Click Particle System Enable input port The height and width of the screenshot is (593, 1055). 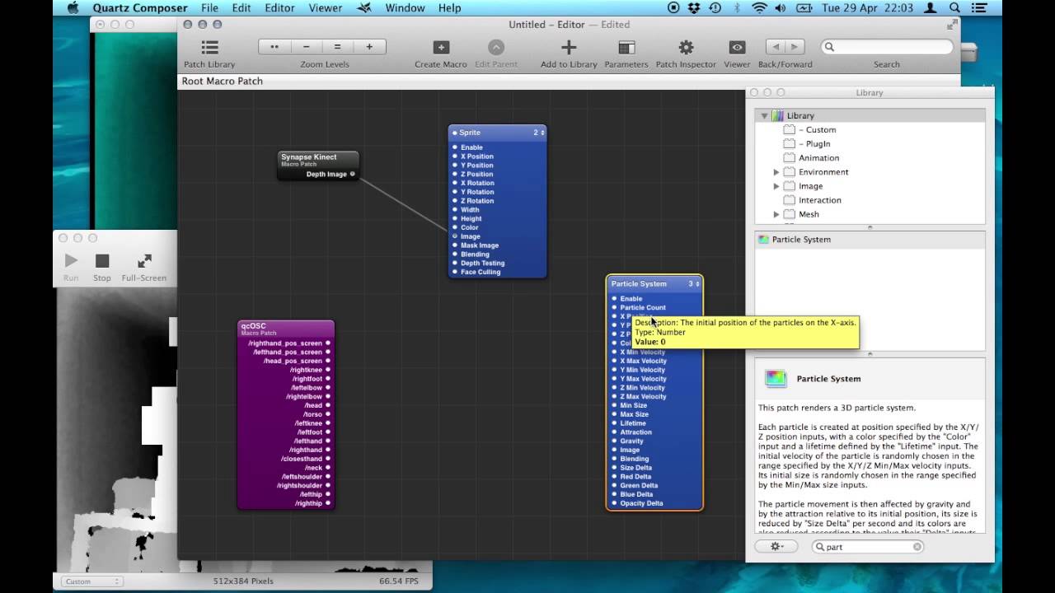click(x=614, y=299)
